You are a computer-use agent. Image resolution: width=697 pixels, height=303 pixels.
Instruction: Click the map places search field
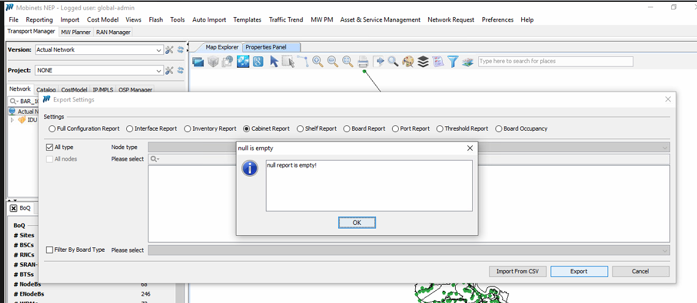555,61
